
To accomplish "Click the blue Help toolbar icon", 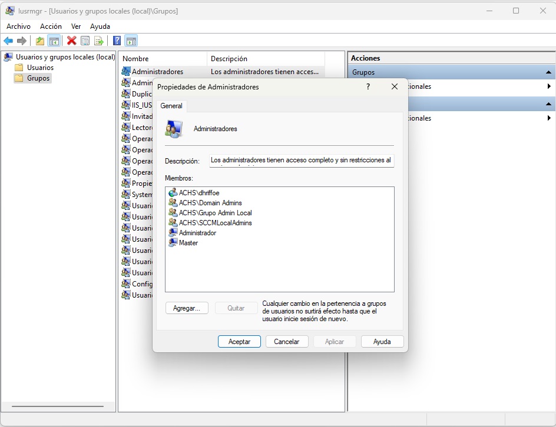I will [x=117, y=41].
